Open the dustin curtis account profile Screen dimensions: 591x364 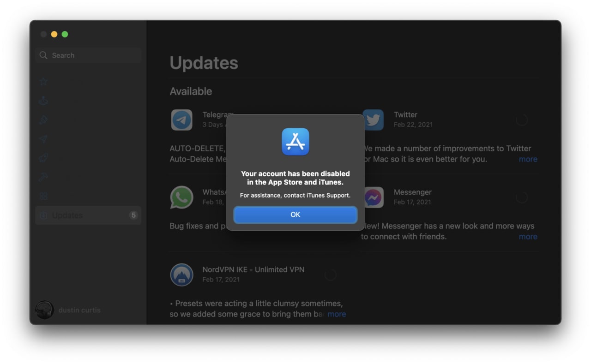pyautogui.click(x=68, y=310)
